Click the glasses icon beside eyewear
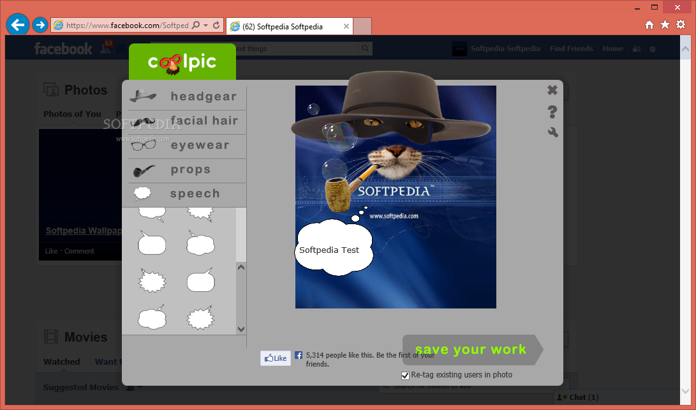The image size is (696, 410). tap(144, 145)
